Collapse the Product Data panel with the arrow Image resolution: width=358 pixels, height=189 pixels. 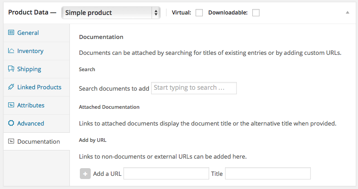pos(348,13)
